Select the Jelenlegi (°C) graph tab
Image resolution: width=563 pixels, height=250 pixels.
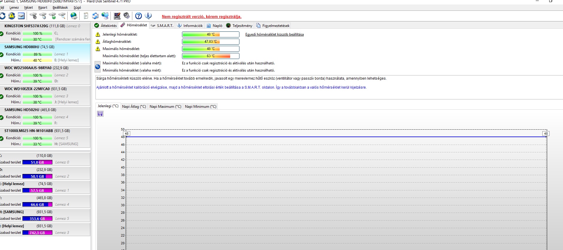(x=108, y=106)
